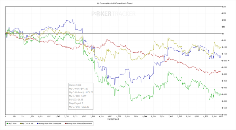Click the $-50 y-axis label
The width and height of the screenshot is (236, 130).
224,41
